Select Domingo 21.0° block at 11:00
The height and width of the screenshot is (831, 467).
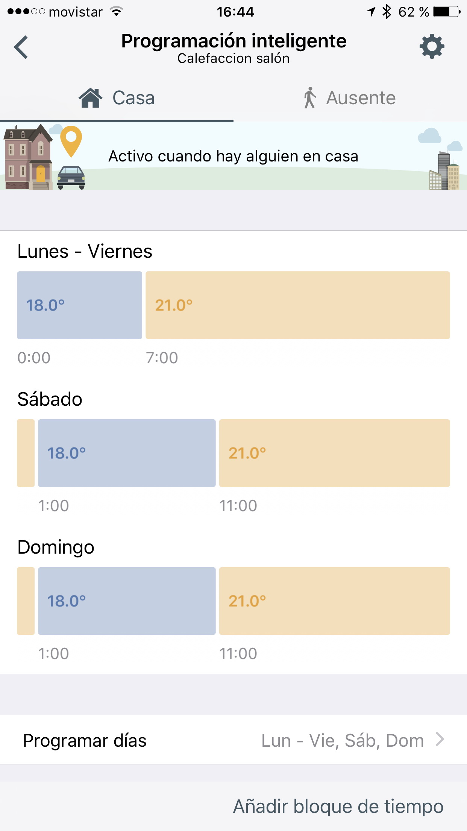coord(334,601)
